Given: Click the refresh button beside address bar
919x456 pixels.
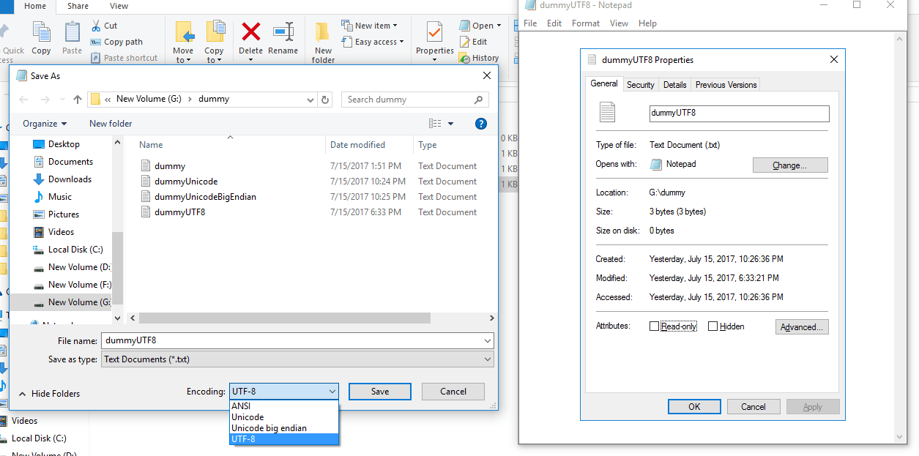Looking at the screenshot, I should [326, 100].
